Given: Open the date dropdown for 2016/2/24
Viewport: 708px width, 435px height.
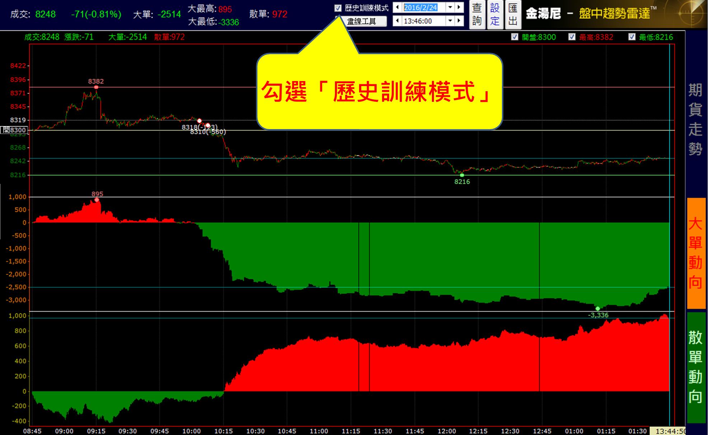Looking at the screenshot, I should (450, 7).
